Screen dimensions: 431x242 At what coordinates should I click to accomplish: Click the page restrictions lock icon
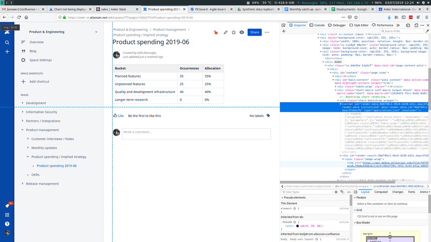[216, 32]
